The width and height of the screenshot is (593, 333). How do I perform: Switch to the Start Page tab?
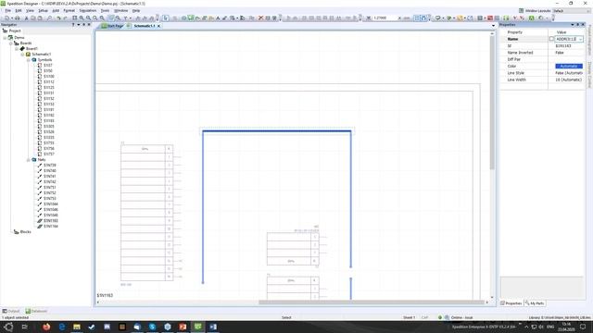pos(113,26)
